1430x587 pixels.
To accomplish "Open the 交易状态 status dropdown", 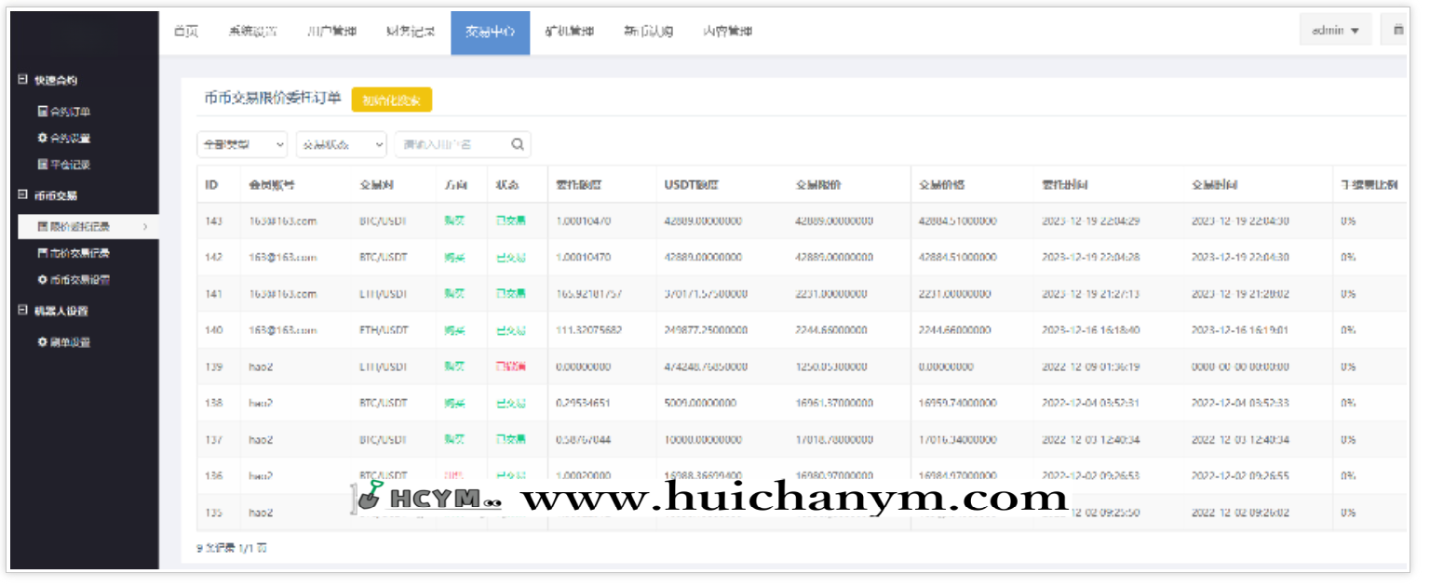I will click(341, 144).
